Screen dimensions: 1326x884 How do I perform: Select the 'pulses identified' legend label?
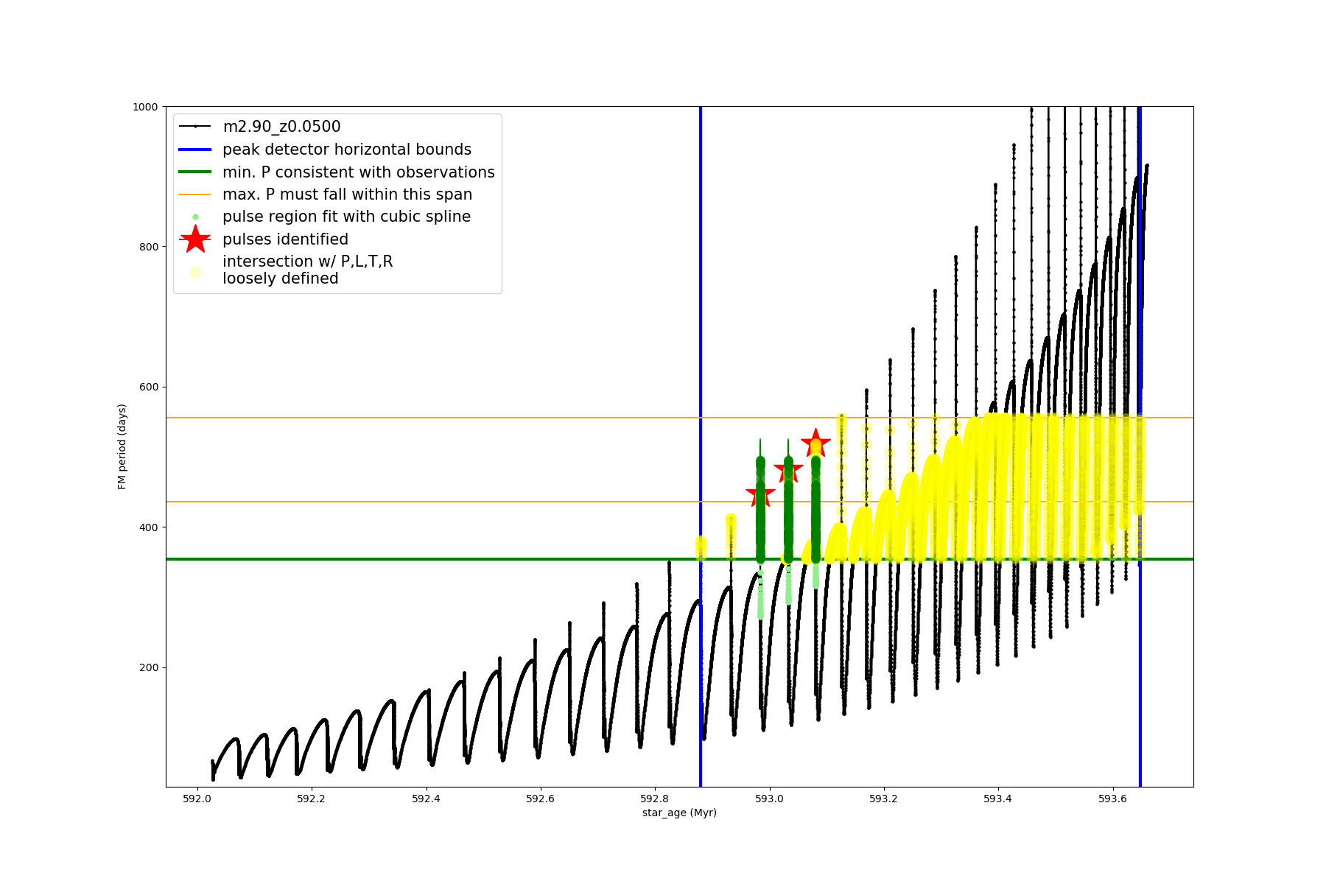pos(285,239)
